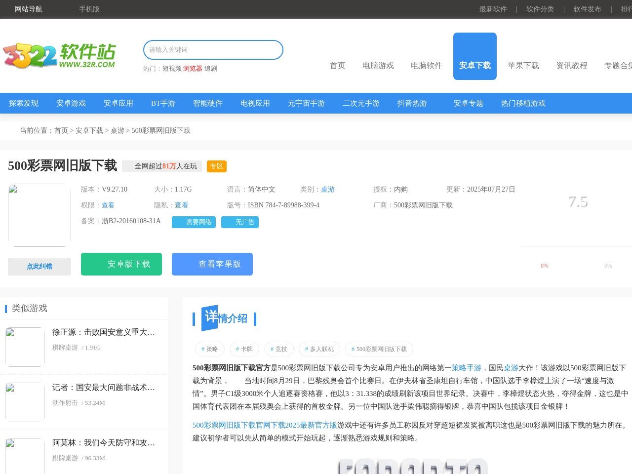Go to 首页 main navigation tab
This screenshot has height=474, width=632.
(x=338, y=66)
